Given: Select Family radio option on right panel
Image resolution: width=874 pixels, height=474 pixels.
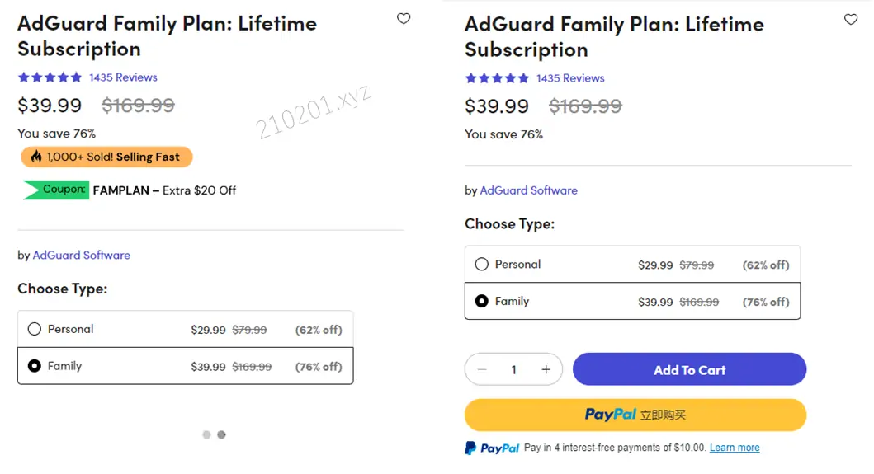Looking at the screenshot, I should pos(482,302).
